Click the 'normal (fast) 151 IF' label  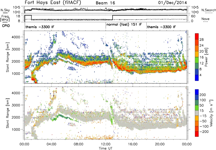click(124, 25)
